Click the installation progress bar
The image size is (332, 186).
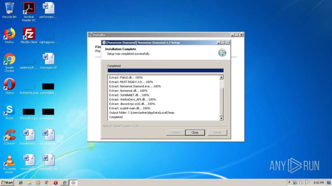(166, 70)
